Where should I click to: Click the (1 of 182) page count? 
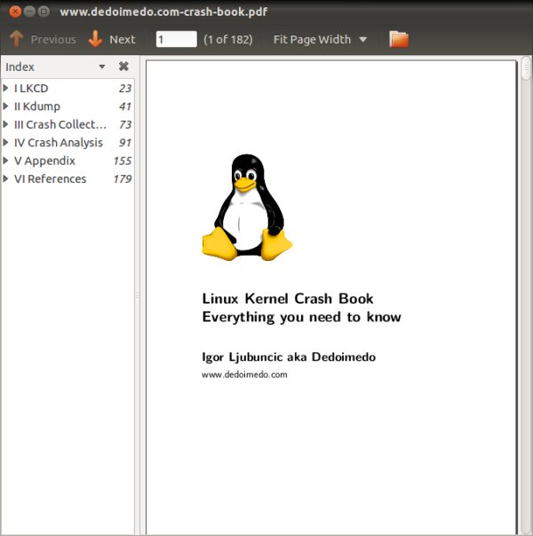[x=228, y=39]
